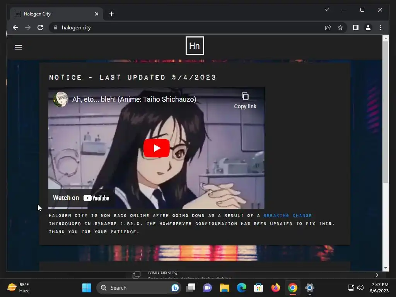Open File Explorer from the taskbar
Viewport: 396px width, 297px height.
224,288
